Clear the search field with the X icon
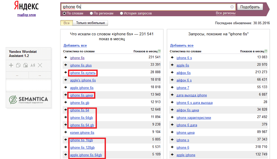The image size is (277, 159). coord(232,7)
